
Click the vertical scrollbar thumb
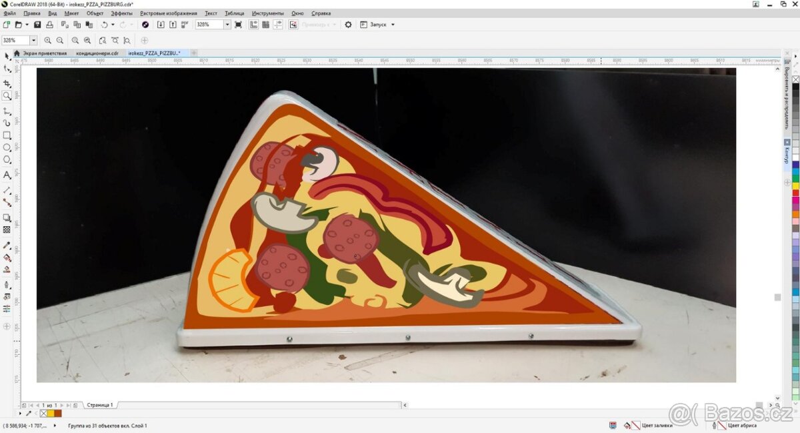(777, 298)
